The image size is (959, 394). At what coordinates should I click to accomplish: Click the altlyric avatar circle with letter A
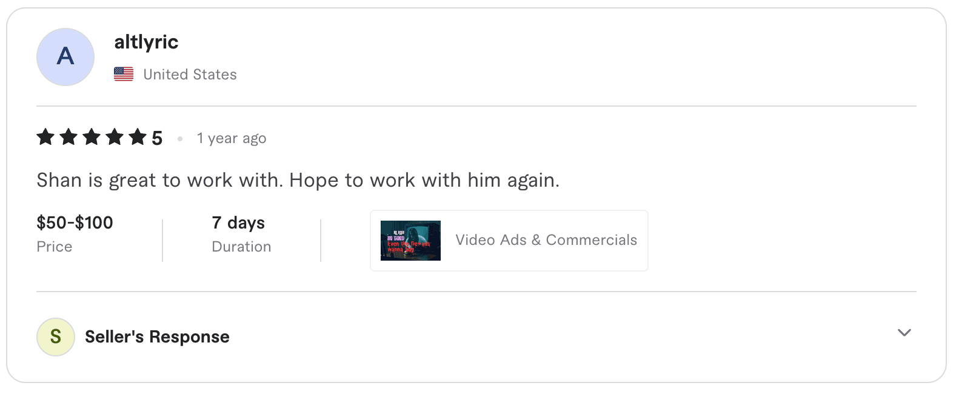pyautogui.click(x=65, y=57)
